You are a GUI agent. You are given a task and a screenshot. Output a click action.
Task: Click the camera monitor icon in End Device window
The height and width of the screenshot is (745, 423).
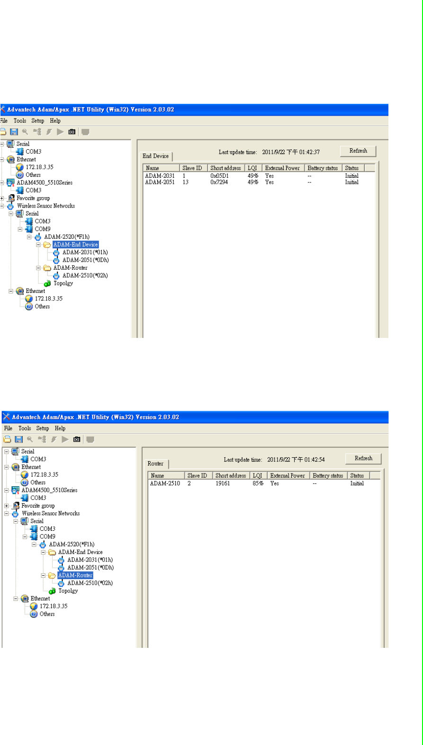pos(72,132)
